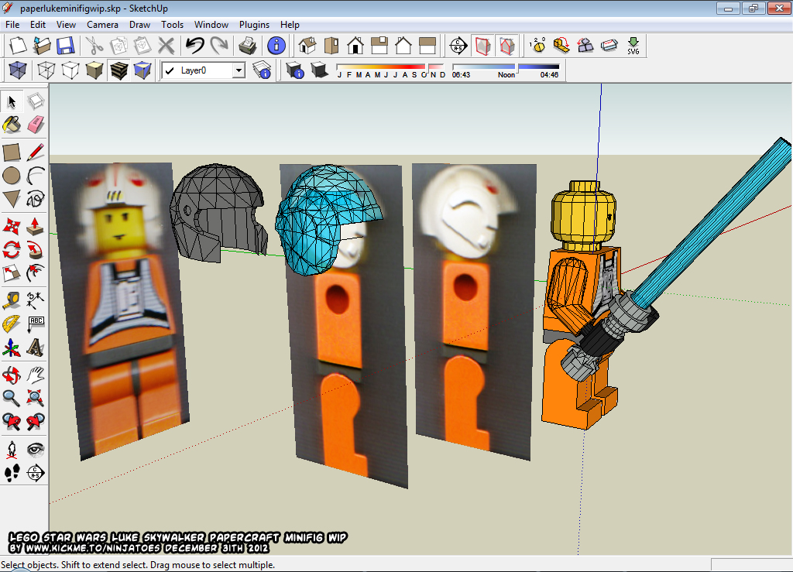This screenshot has height=572, width=793.
Task: Toggle X-ray face style
Action: [18, 70]
